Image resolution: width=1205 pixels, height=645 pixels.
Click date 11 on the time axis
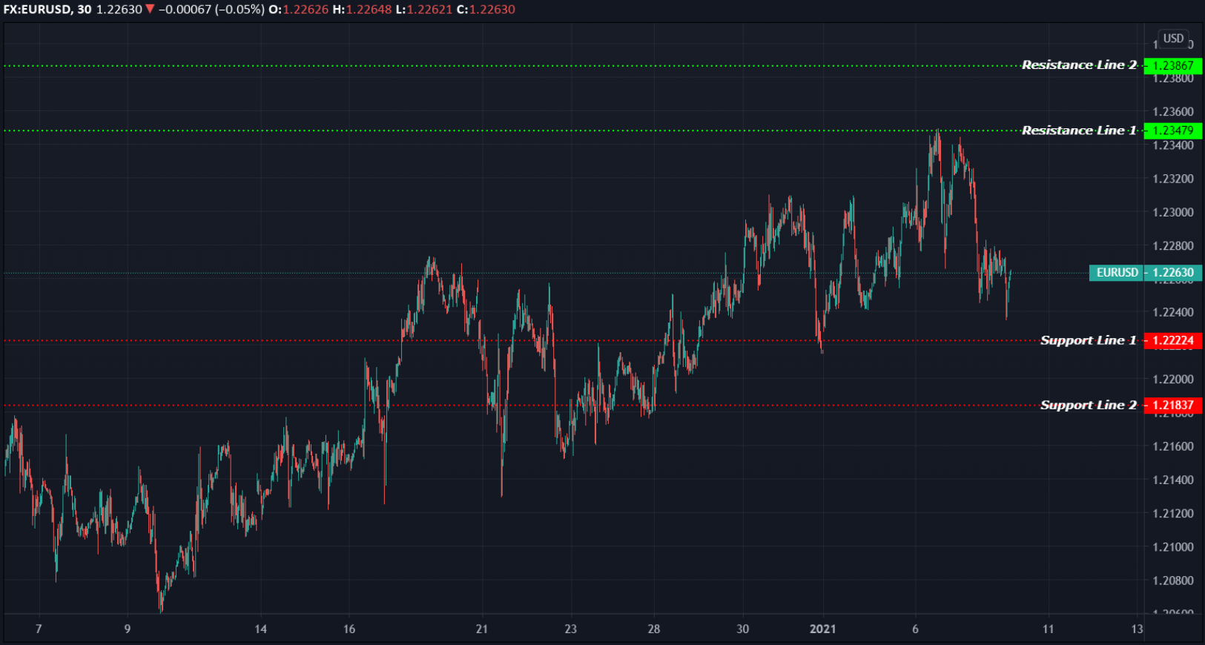pos(1048,629)
